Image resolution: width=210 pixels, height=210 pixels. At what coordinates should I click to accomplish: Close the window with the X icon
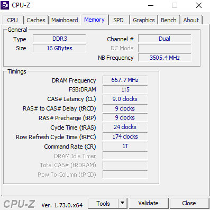[199, 5]
